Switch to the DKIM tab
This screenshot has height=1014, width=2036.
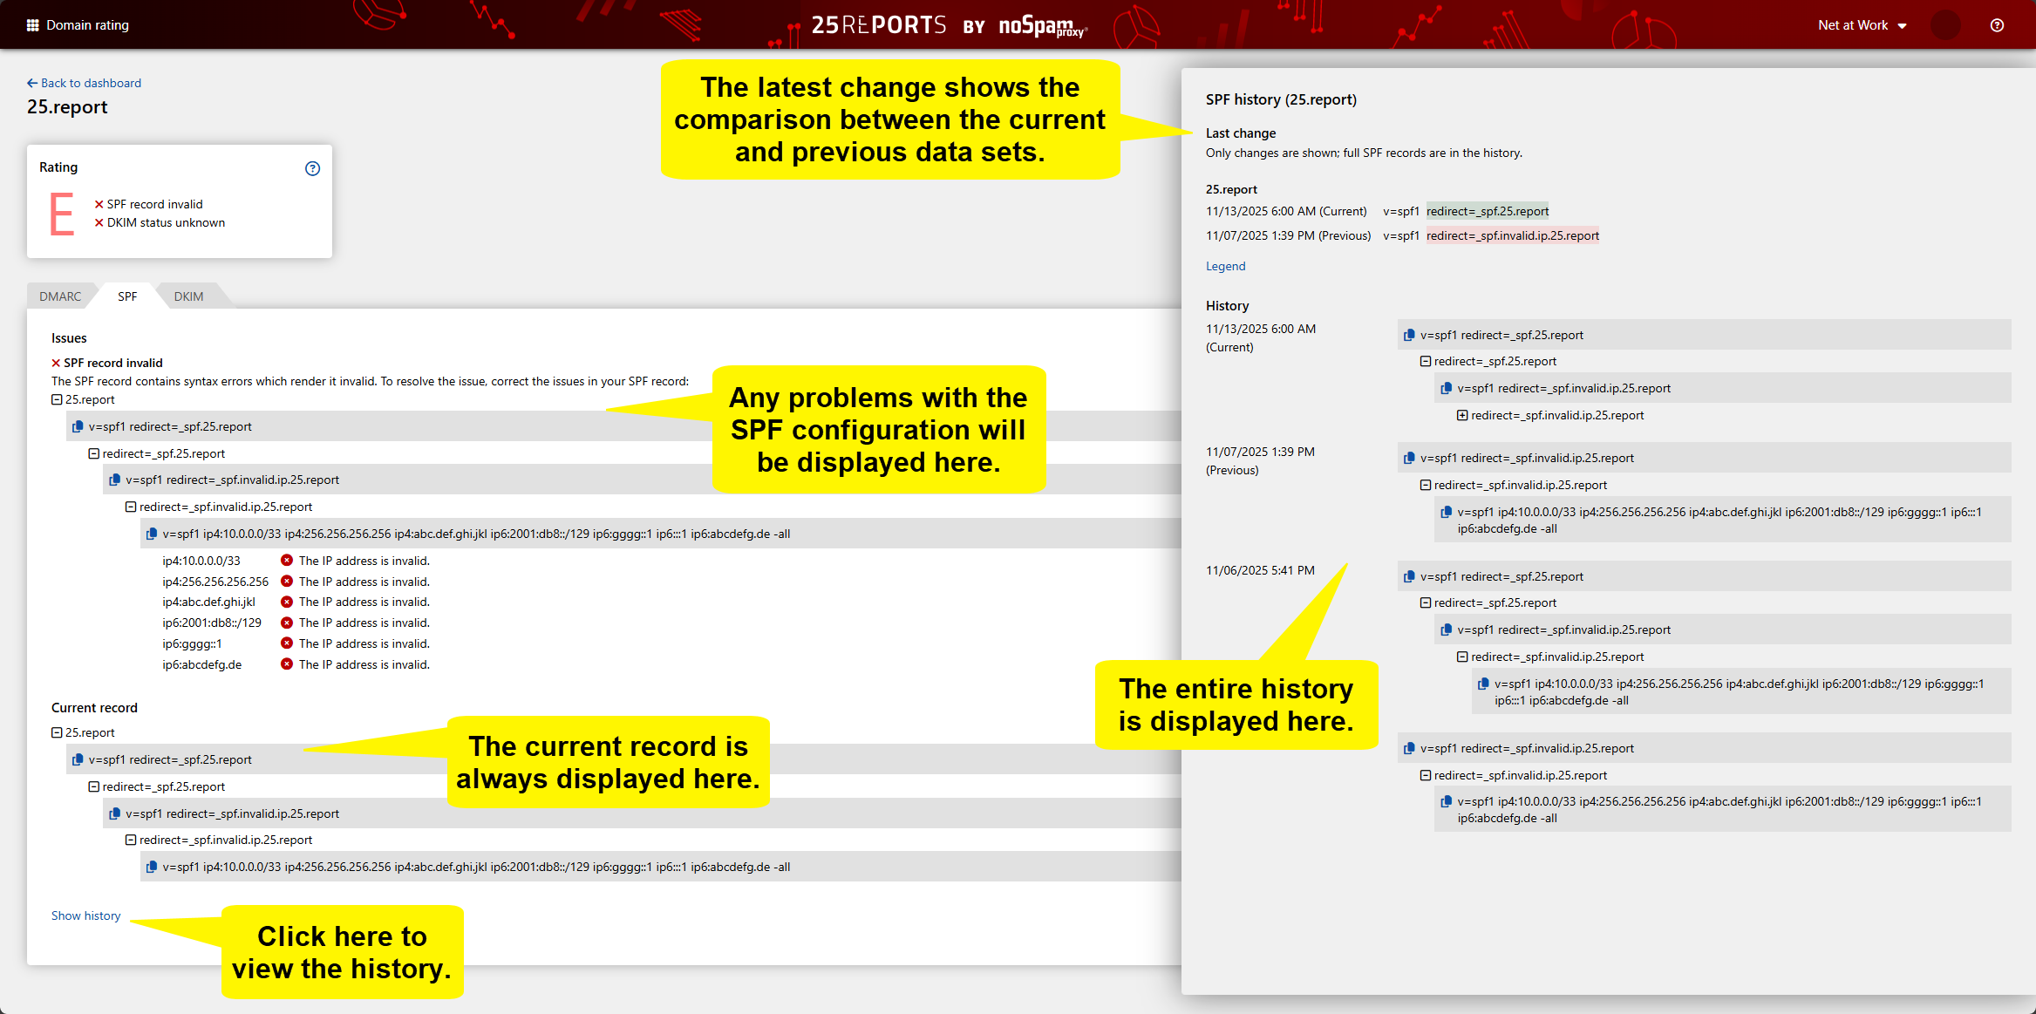pyautogui.click(x=188, y=296)
